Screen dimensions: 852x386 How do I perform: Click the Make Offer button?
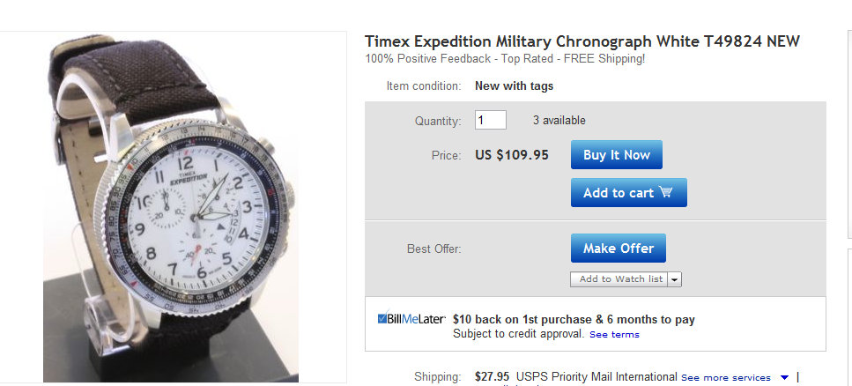pyautogui.click(x=618, y=249)
